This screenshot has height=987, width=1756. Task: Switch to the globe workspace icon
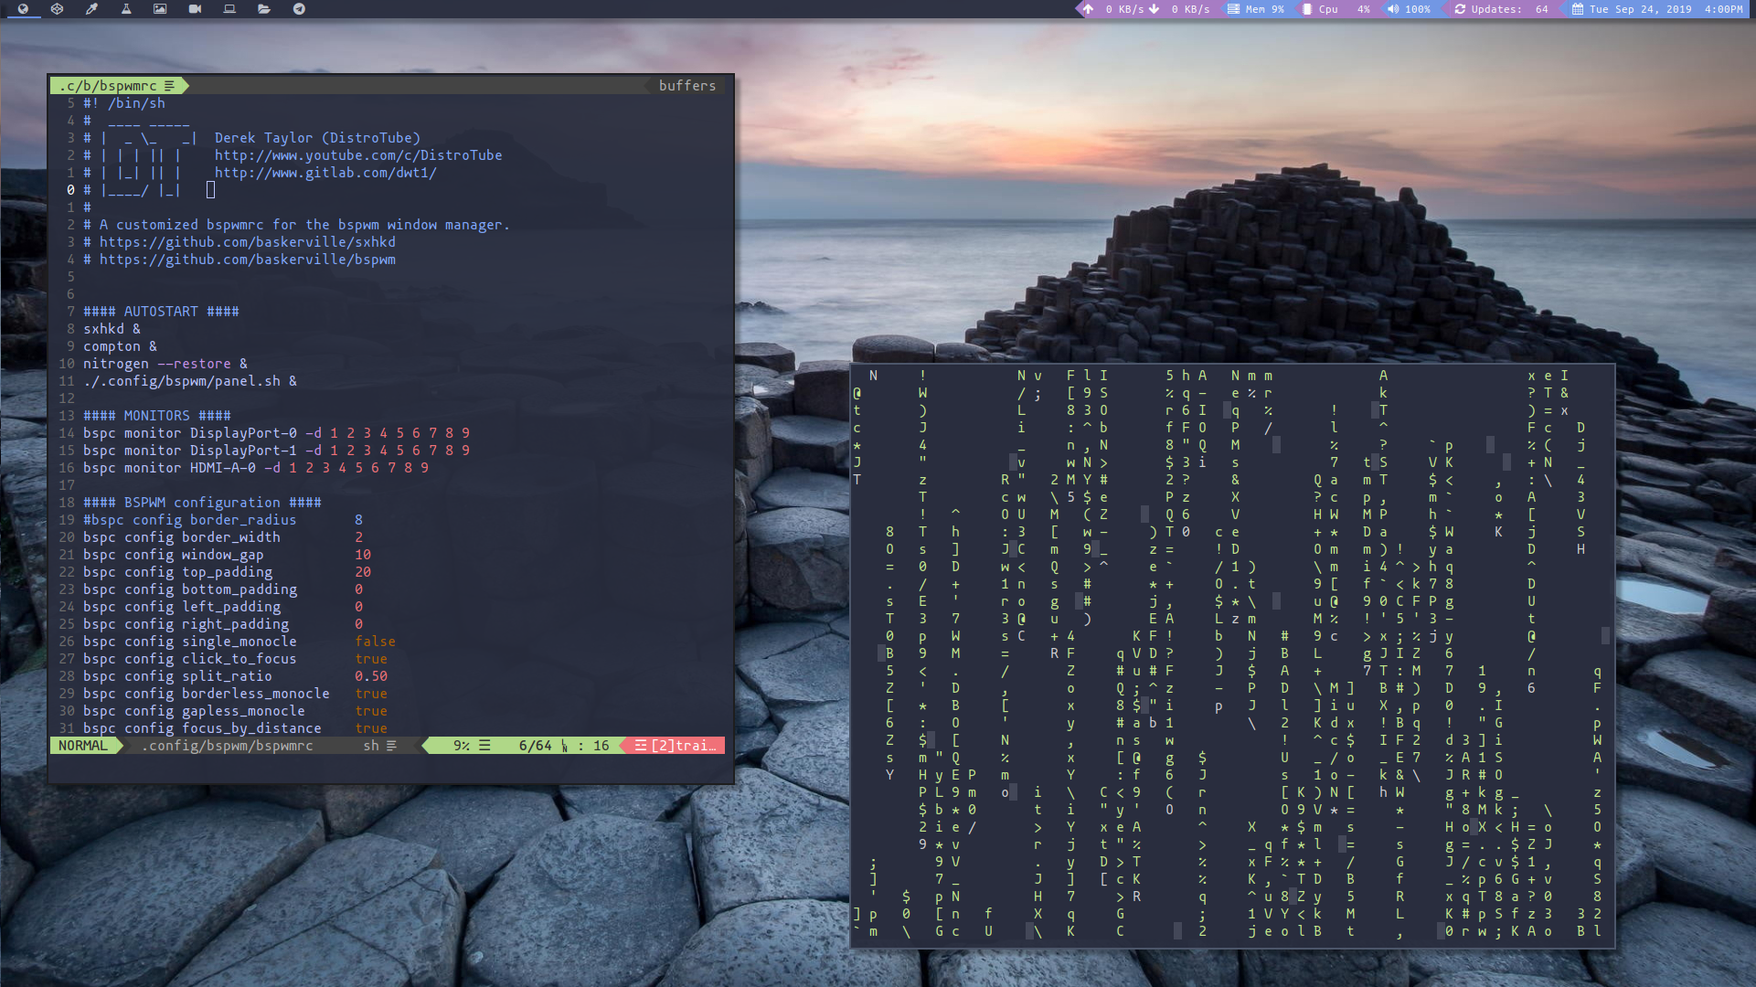(x=23, y=9)
